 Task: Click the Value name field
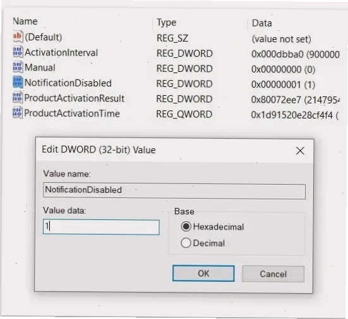coord(174,191)
